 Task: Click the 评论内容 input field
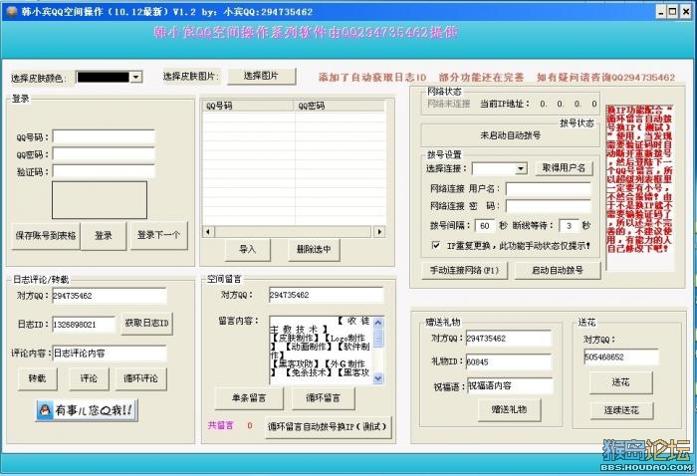[110, 354]
